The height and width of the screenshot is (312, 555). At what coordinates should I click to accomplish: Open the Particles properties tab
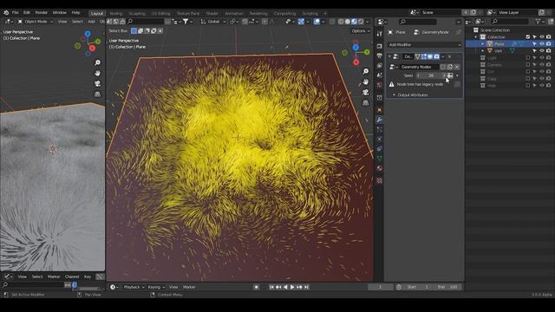click(380, 129)
